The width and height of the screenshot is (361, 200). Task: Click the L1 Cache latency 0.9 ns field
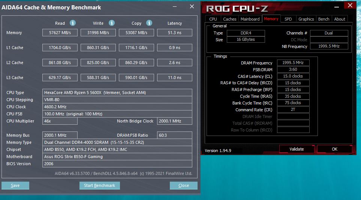click(175, 48)
